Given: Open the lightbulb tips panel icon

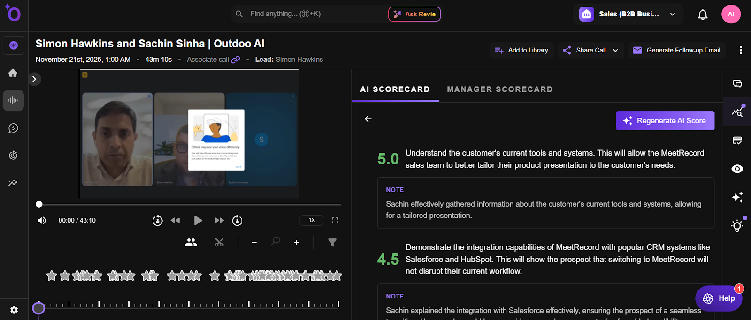Looking at the screenshot, I should tap(737, 226).
